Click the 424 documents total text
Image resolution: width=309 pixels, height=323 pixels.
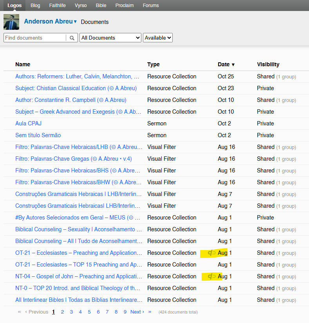[178, 312]
